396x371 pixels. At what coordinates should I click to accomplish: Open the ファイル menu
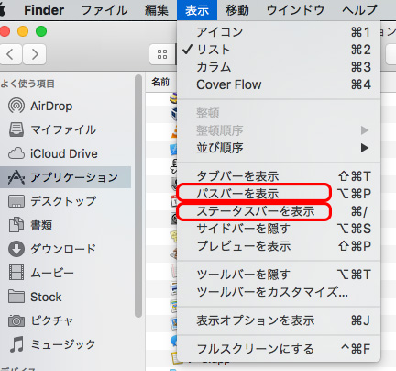[x=104, y=10]
